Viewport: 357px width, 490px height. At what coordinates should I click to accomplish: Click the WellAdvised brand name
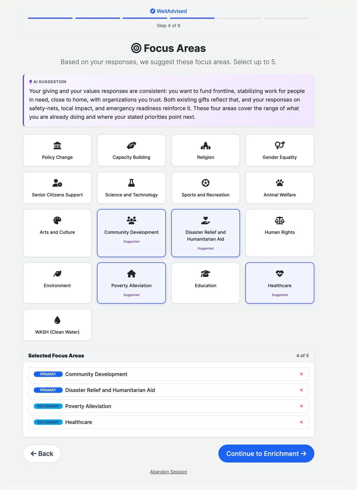172,11
